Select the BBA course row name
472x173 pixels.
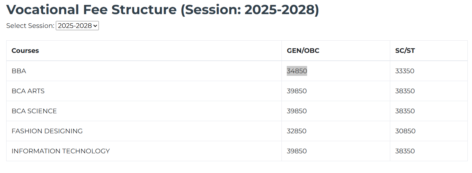[19, 71]
